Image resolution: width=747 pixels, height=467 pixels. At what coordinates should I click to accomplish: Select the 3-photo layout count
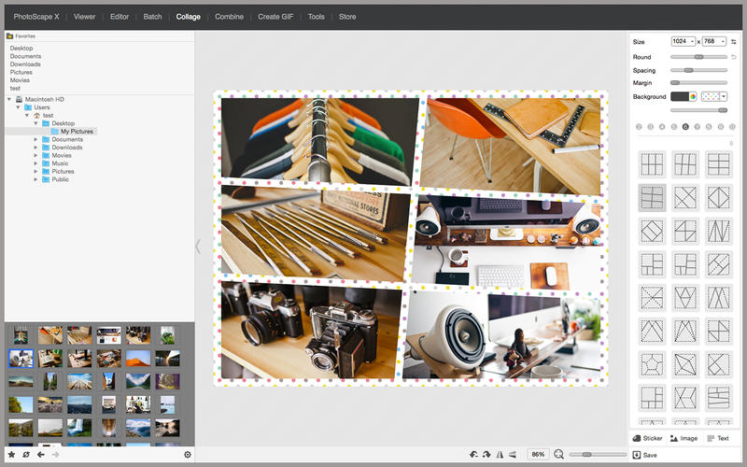point(650,126)
